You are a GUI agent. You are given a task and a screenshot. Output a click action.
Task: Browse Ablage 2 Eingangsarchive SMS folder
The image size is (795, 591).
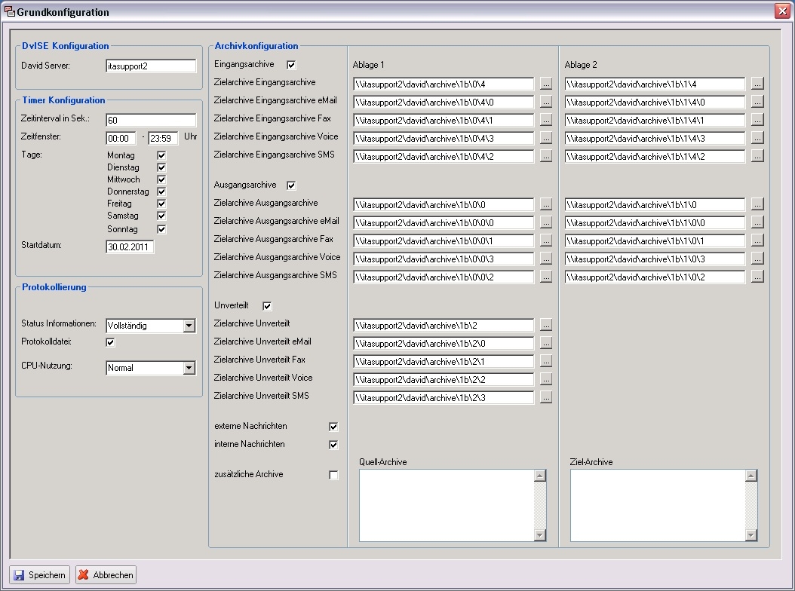click(x=757, y=157)
